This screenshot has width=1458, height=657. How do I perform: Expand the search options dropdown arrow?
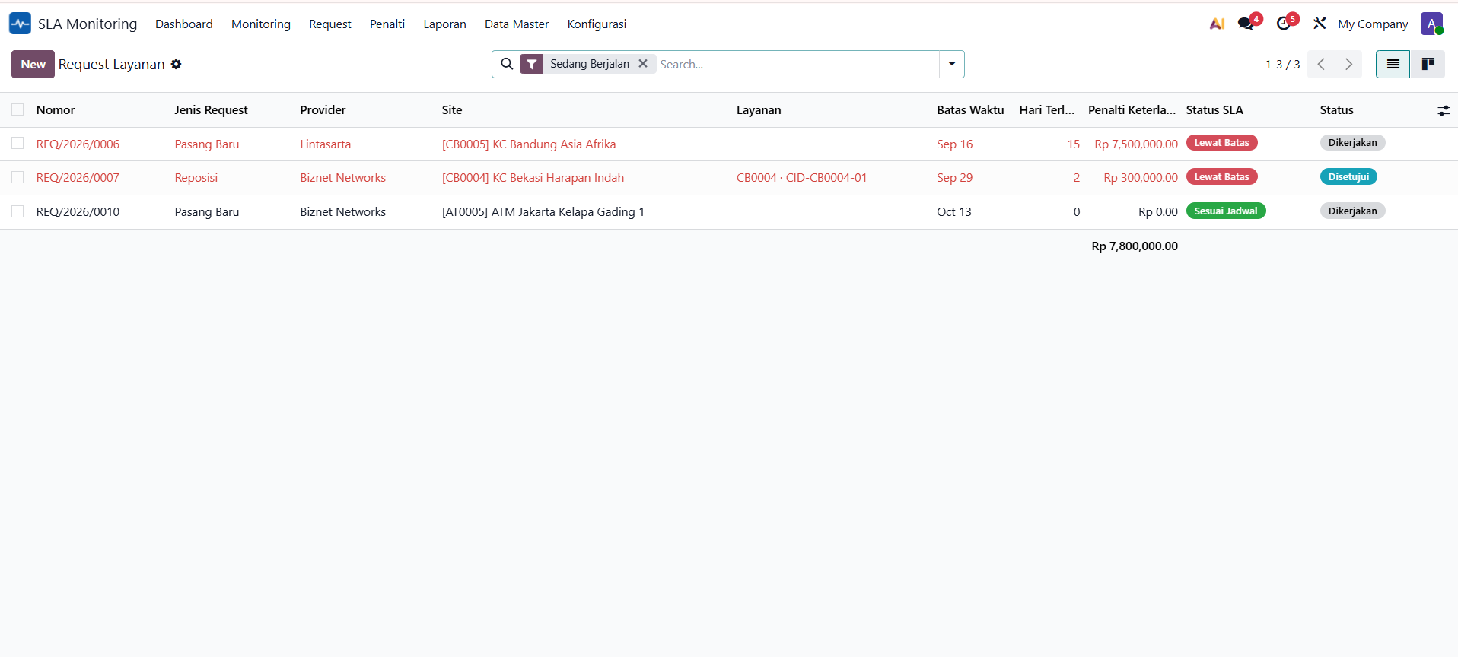(952, 64)
